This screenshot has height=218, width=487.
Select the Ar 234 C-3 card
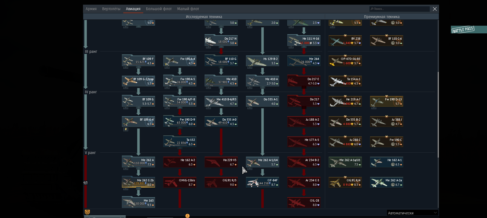304,182
